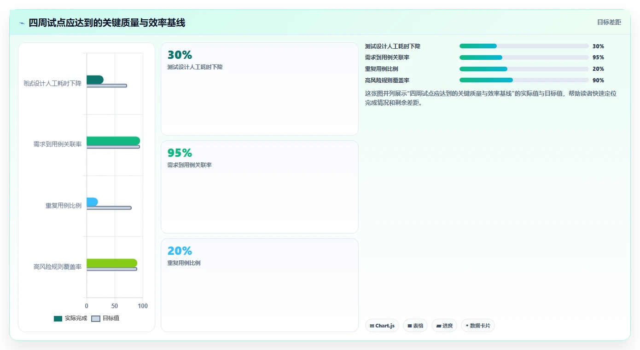640x350 pixels.
Task: Click the gray target bar for 测试设计人工耗时下降
Action: pyautogui.click(x=106, y=86)
